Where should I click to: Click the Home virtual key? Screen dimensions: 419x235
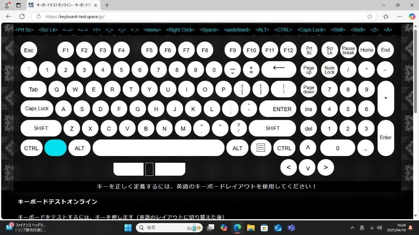click(367, 50)
